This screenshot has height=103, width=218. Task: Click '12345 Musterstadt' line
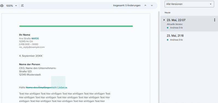pyautogui.click(x=30, y=75)
